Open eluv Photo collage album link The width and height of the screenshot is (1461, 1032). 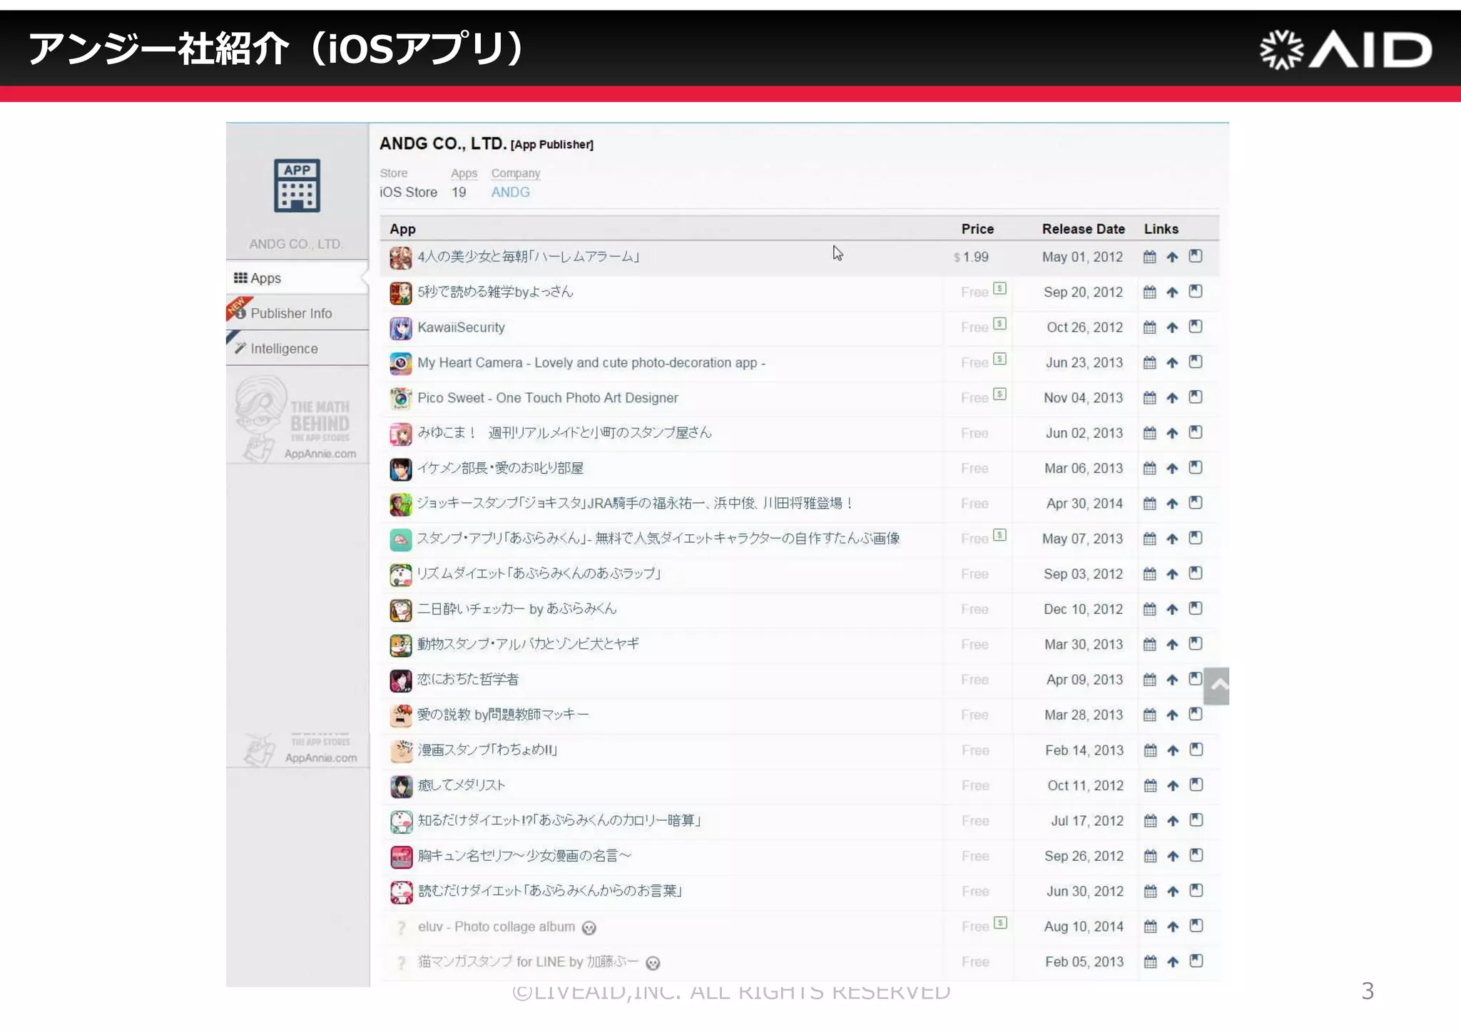497,926
